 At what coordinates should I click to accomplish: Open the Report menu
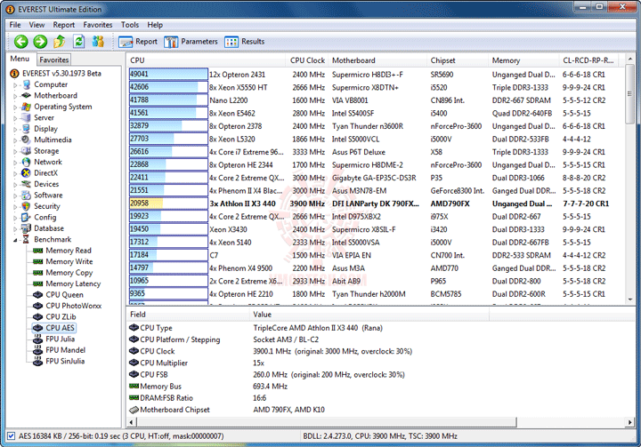tap(64, 25)
